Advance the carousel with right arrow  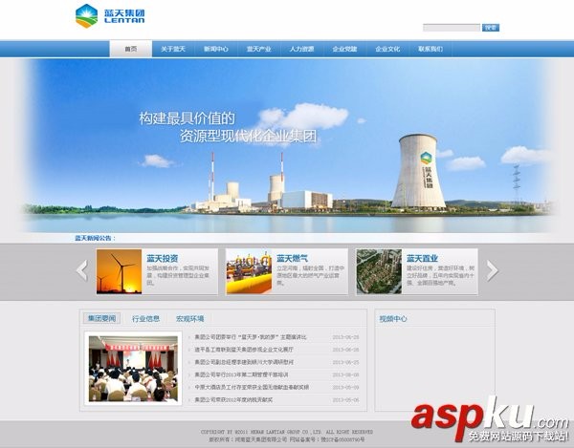(493, 270)
